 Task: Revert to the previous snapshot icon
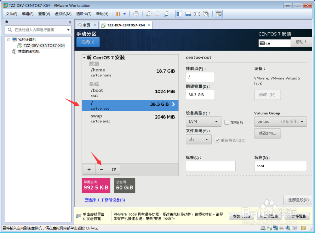click(x=158, y=14)
